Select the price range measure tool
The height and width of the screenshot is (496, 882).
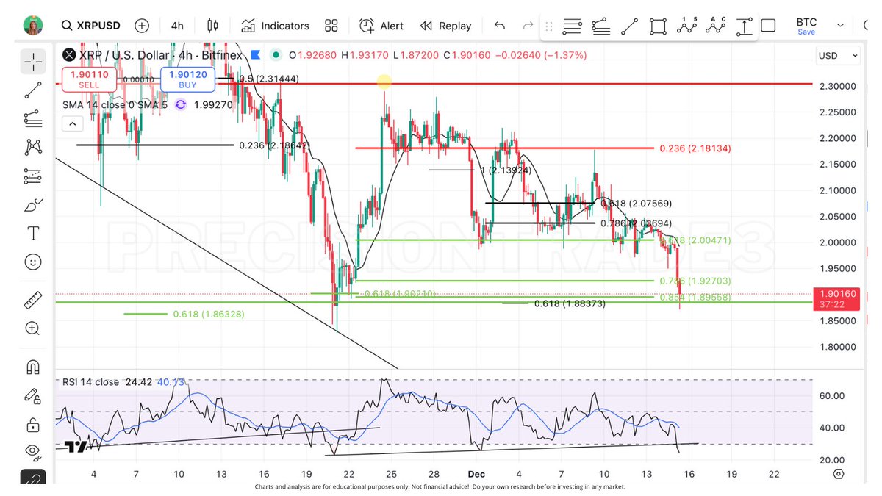744,26
